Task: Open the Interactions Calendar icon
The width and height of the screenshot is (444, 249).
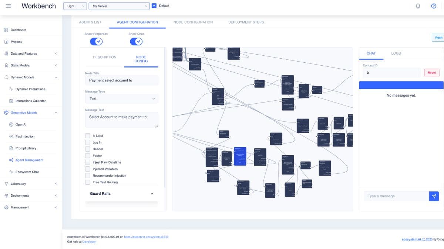Action: (x=12, y=101)
